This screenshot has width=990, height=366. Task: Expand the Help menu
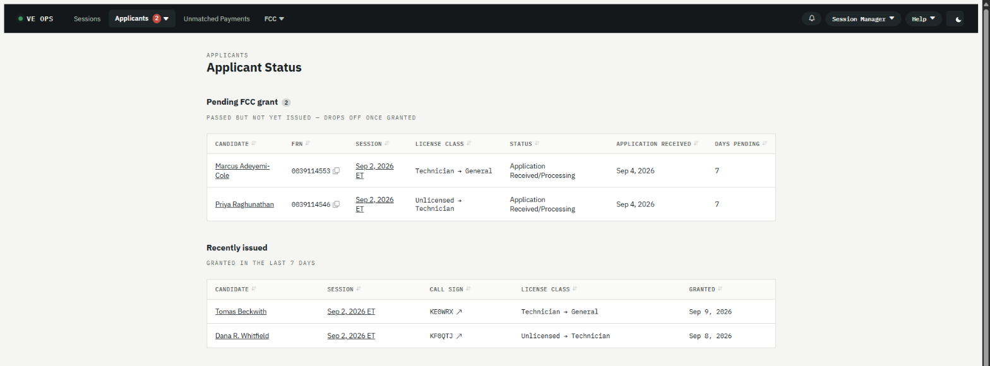tap(923, 19)
